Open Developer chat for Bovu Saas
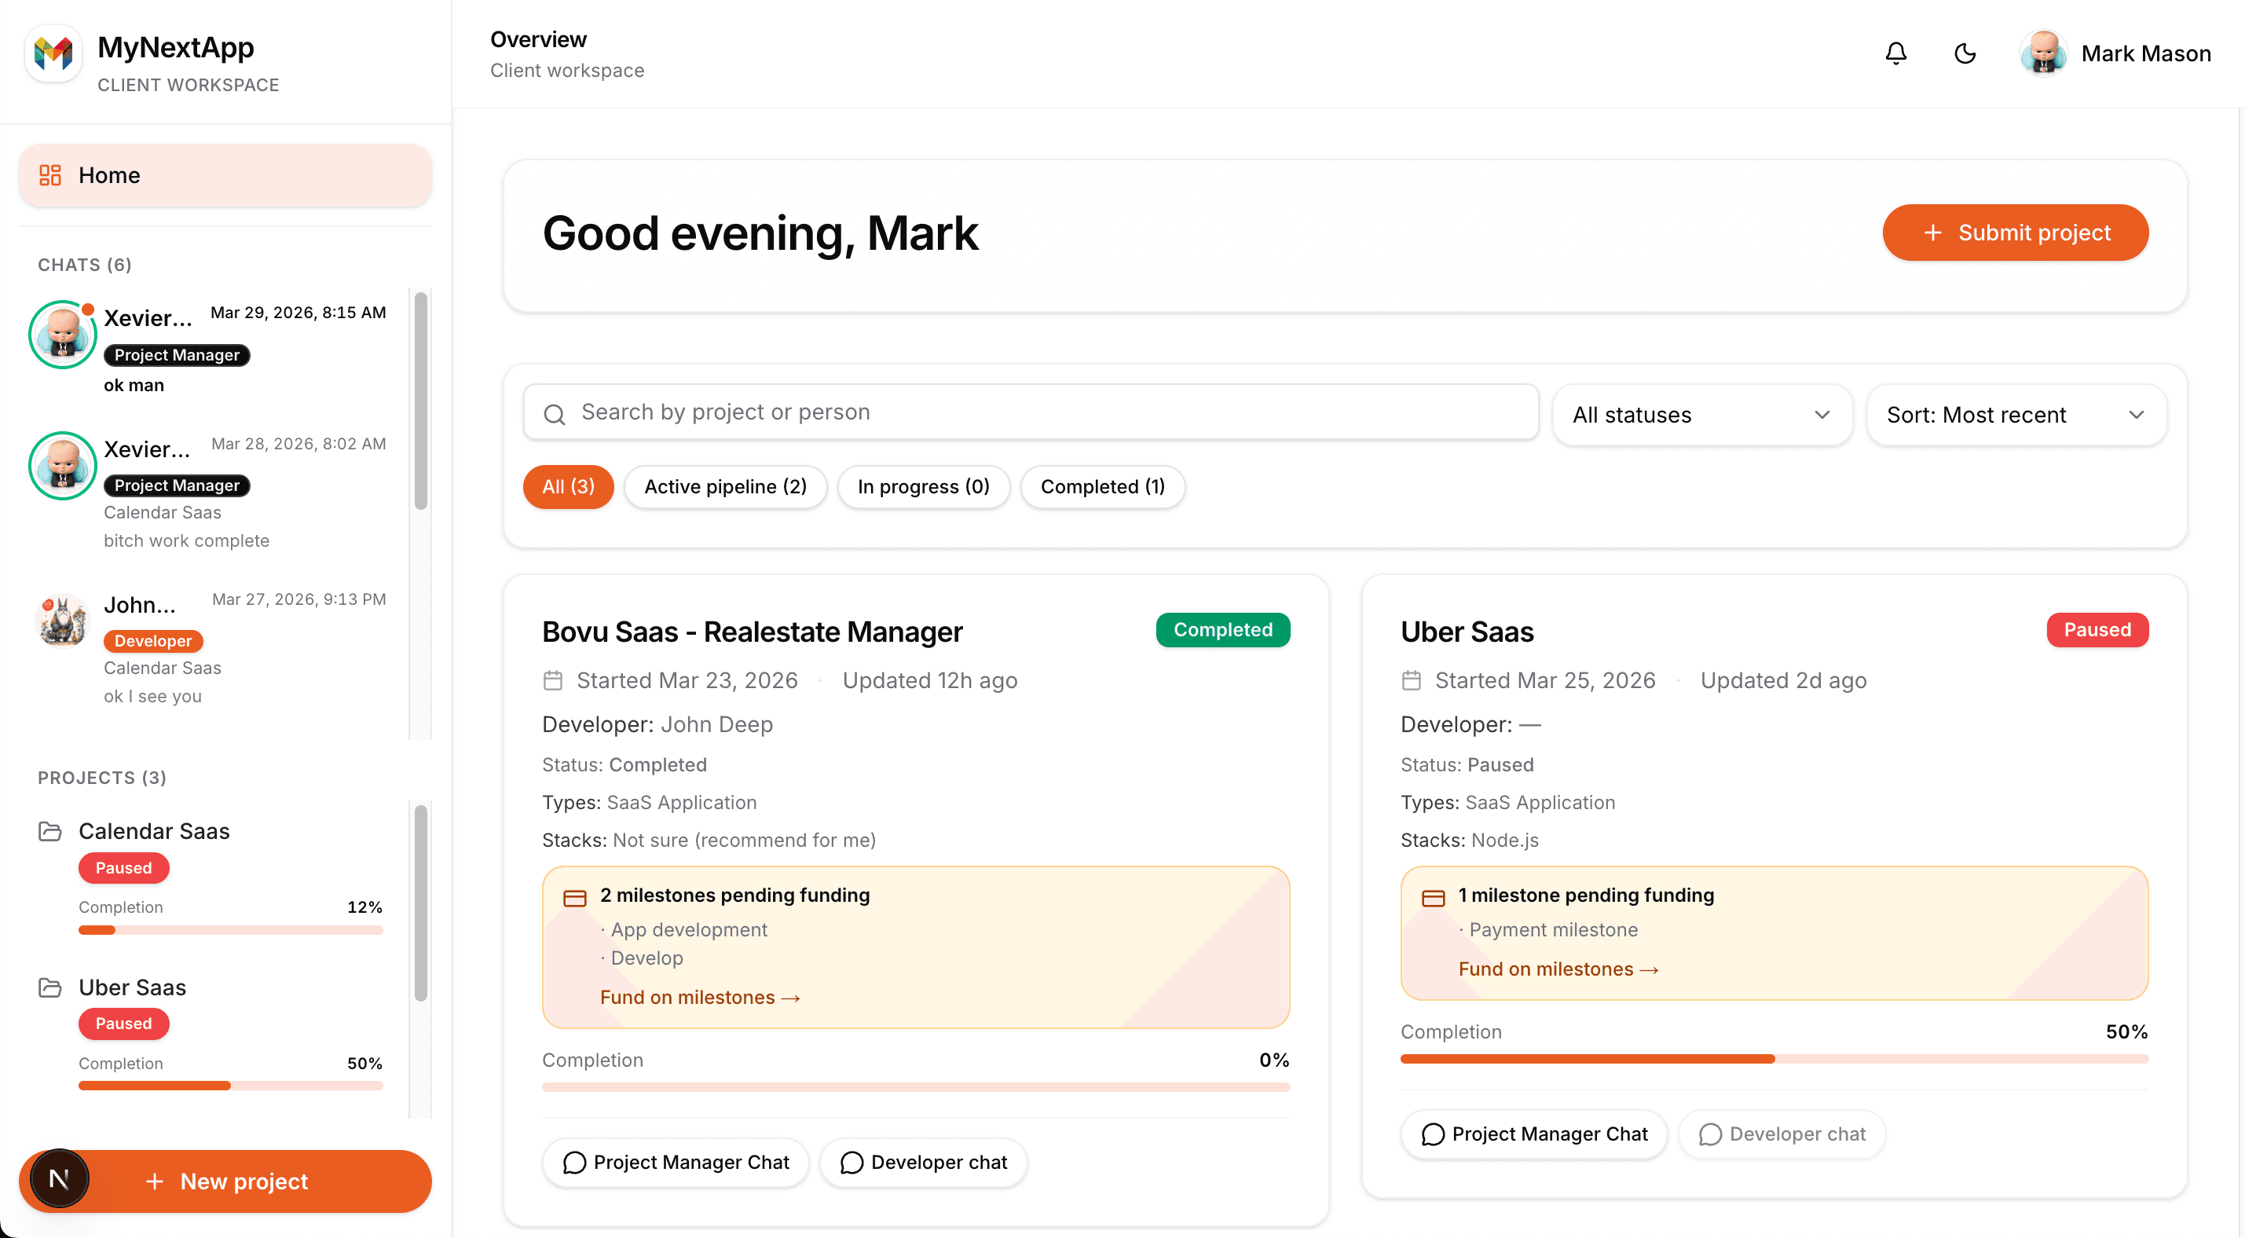Screen dimensions: 2245x1238 pos(923,1162)
